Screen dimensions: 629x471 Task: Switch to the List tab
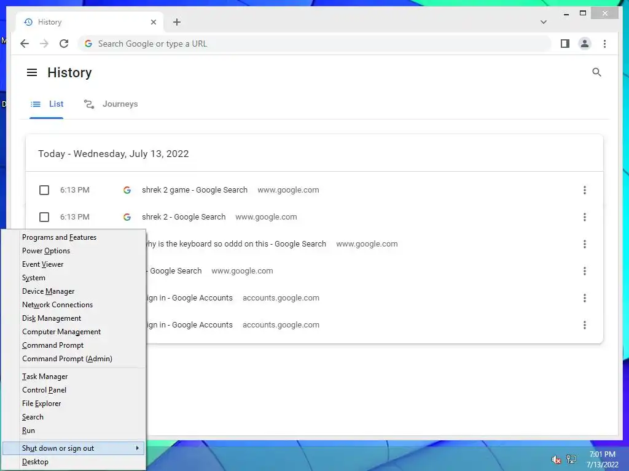tap(47, 104)
